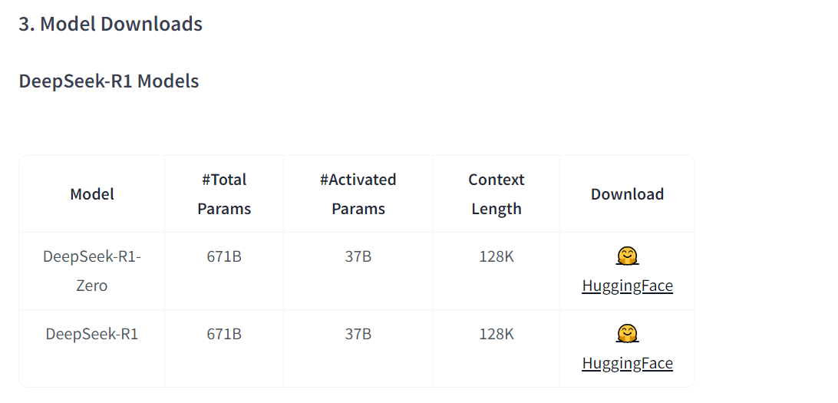Click 128K context length in DeepSeek-R1-Zero row
This screenshot has height=403, width=838.
tap(497, 256)
